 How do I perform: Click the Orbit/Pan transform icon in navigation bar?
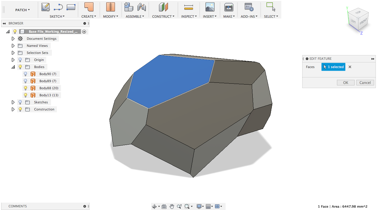(x=154, y=206)
